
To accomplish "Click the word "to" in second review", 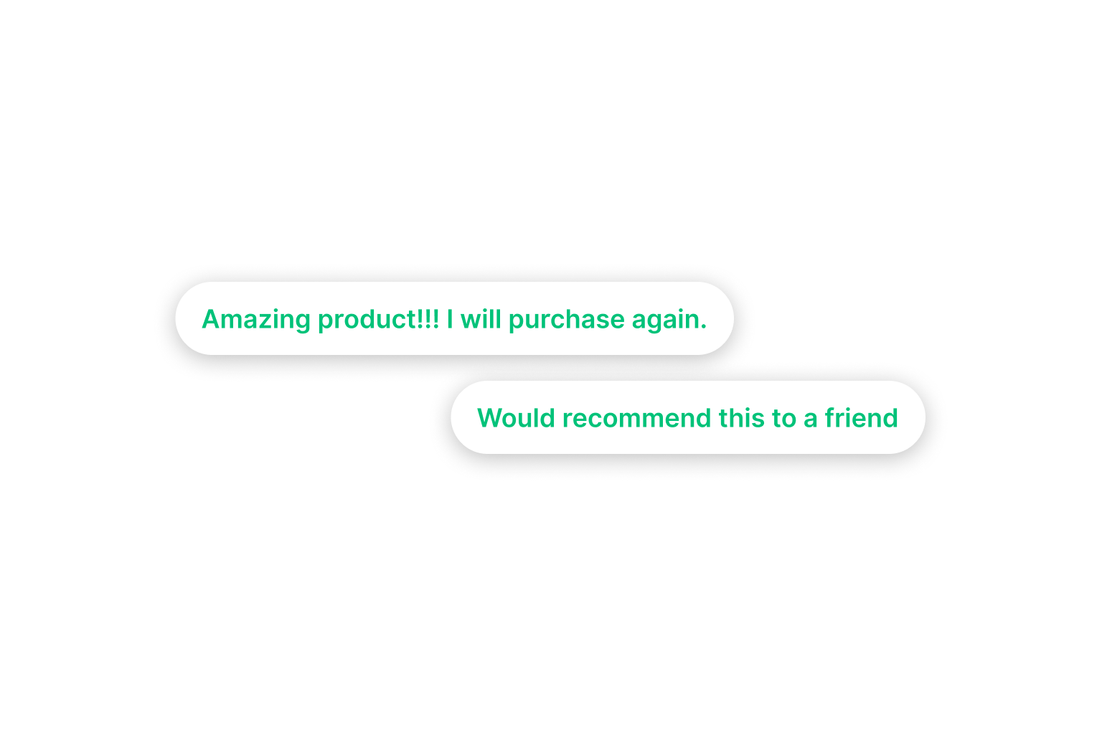I will point(783,419).
